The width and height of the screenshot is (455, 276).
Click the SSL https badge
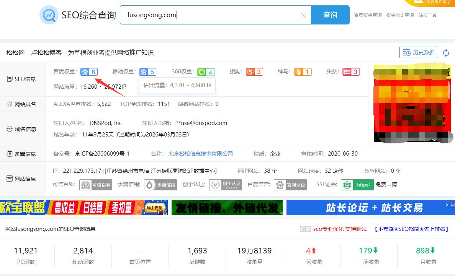coord(357,185)
